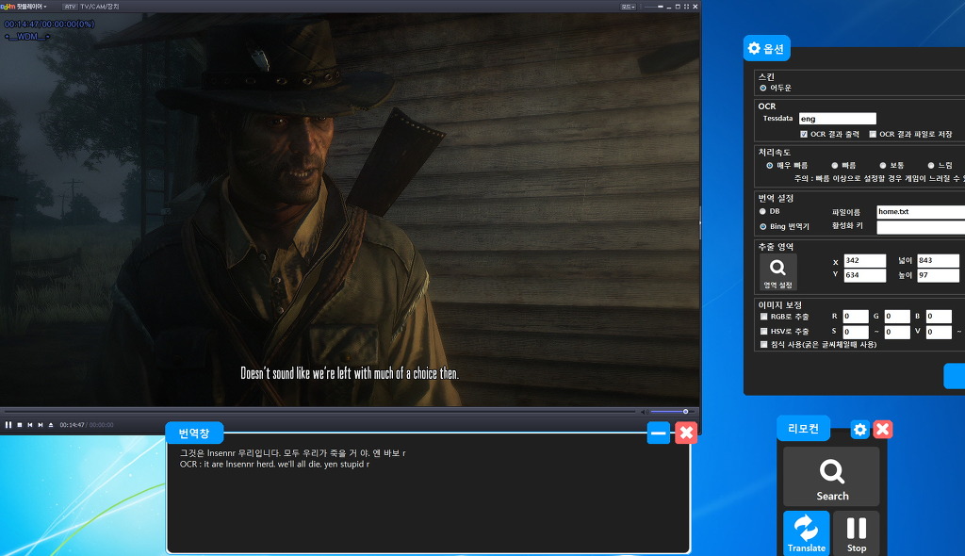Close the 리모컨 remote panel
The width and height of the screenshot is (965, 556).
click(882, 430)
